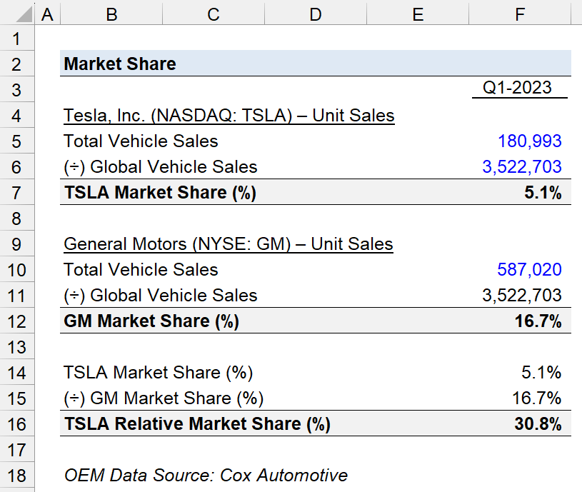This screenshot has width=582, height=492.
Task: Click Tesla total vehicle sales value 180,993
Action: (x=529, y=141)
